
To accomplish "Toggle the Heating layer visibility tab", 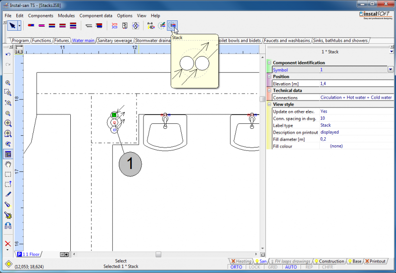I will (241, 262).
